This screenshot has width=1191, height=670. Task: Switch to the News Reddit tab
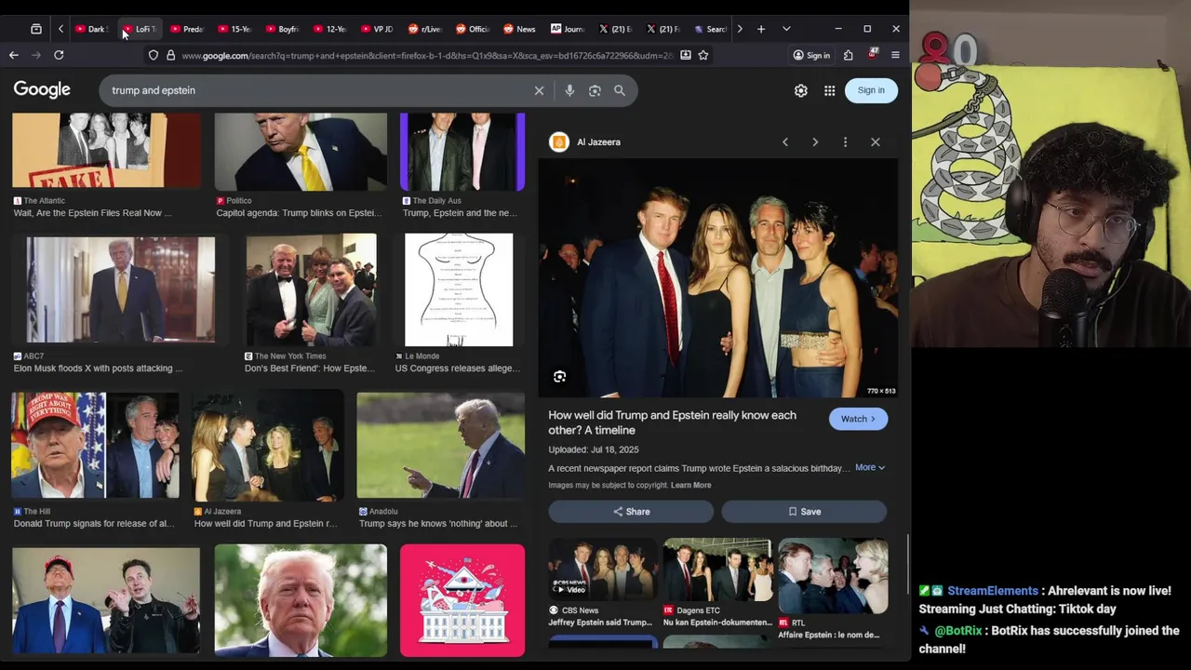(519, 29)
